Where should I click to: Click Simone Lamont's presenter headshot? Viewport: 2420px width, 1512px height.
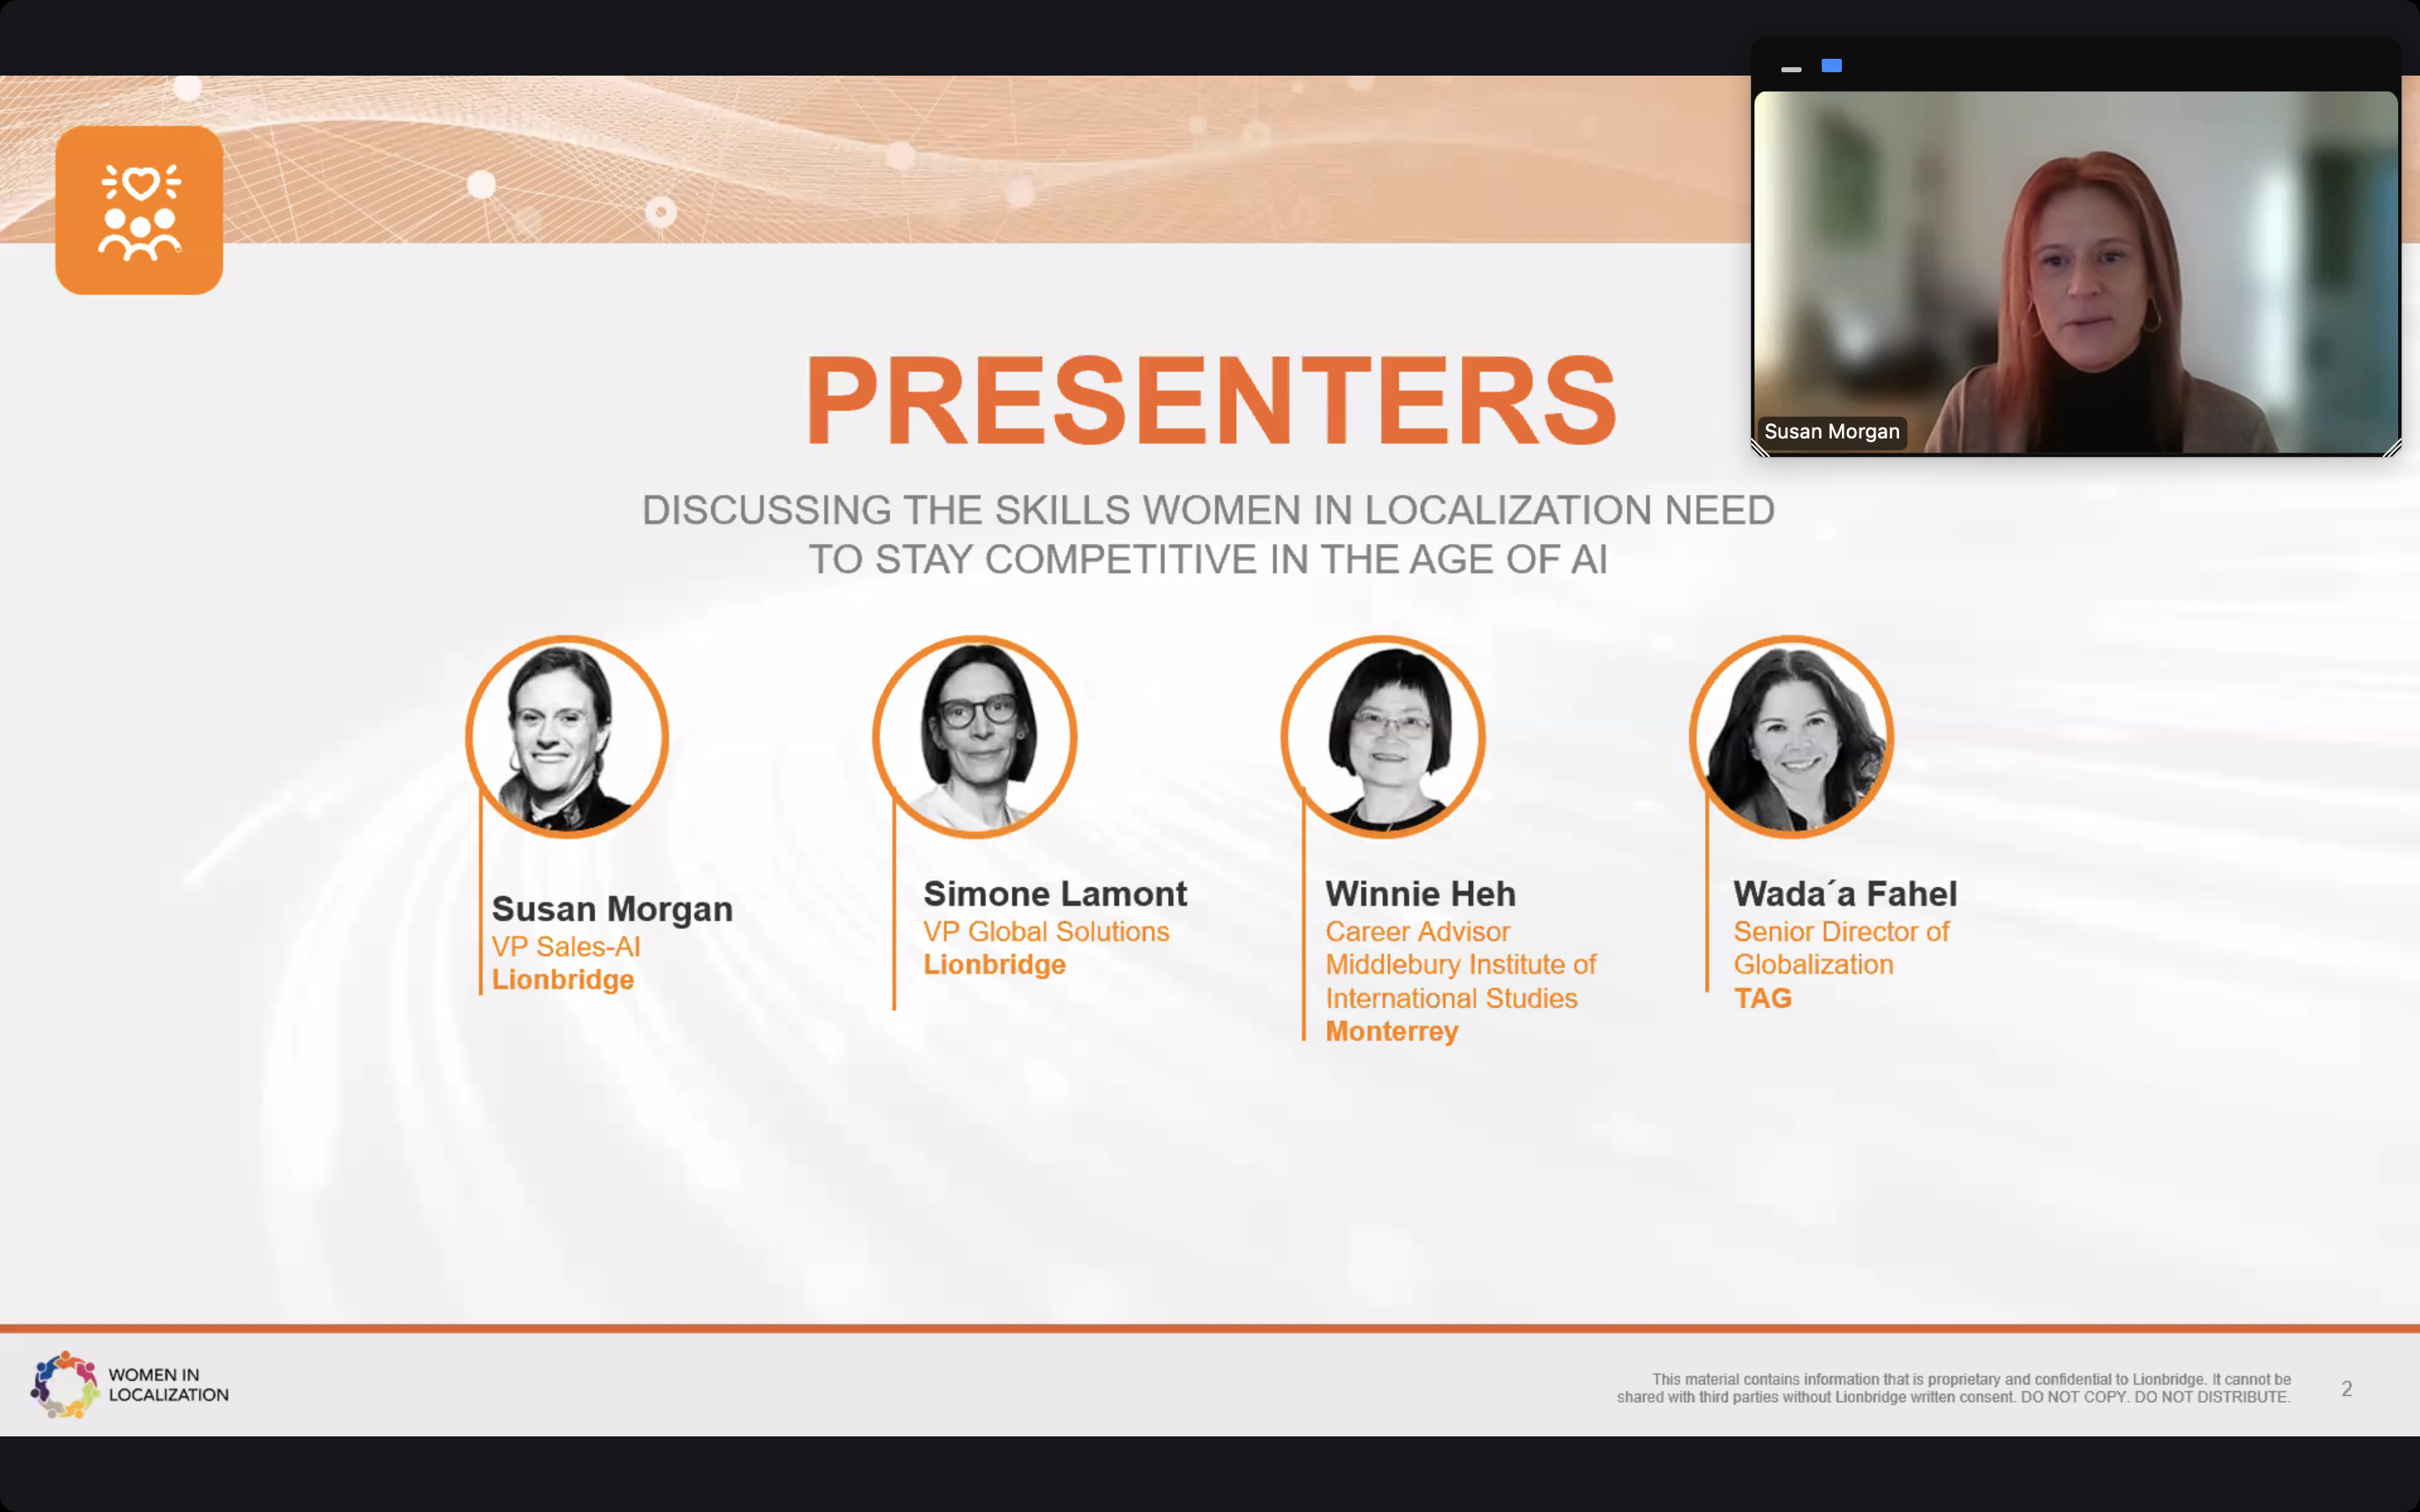click(975, 737)
